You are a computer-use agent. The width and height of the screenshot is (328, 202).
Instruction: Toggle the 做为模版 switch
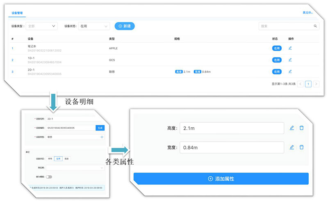tap(49, 177)
